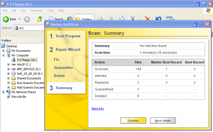Expand the Shared Documents folder node
Image resolution: width=213 pixels, height=132 pixels.
click(8, 78)
